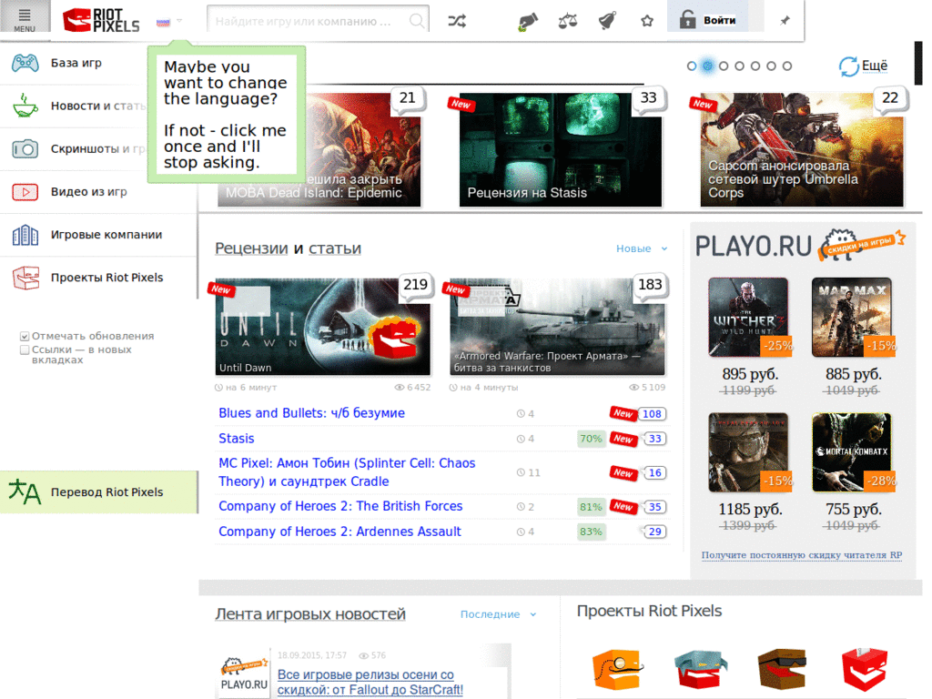
Task: Select first carousel page dot
Action: click(692, 66)
